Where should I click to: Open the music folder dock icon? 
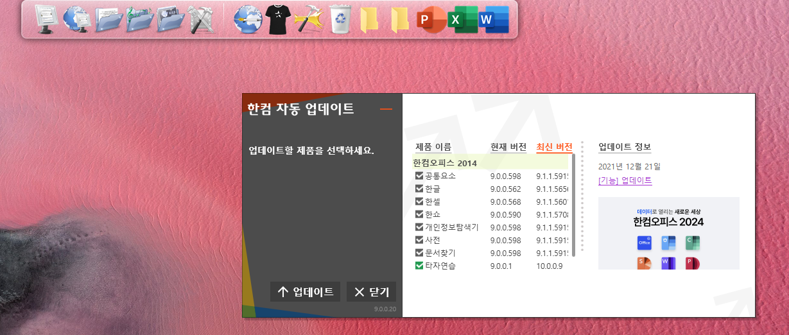pyautogui.click(x=139, y=19)
